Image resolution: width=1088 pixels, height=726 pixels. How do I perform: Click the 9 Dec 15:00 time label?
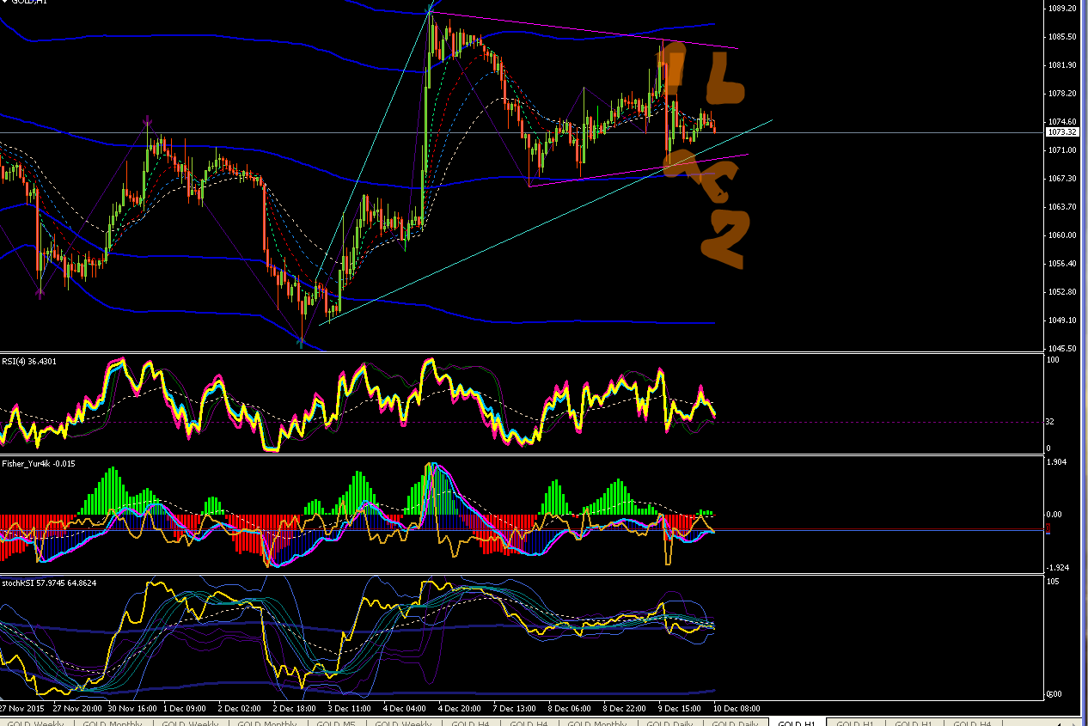point(680,710)
